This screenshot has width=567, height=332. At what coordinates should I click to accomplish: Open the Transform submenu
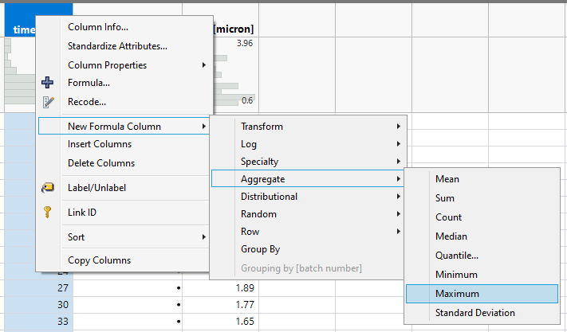coord(307,127)
